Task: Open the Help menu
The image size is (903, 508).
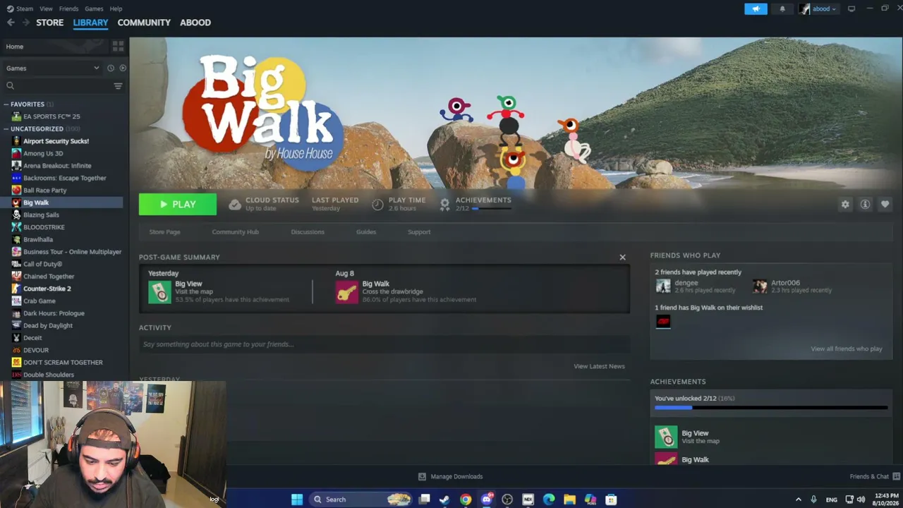Action: pos(116,8)
